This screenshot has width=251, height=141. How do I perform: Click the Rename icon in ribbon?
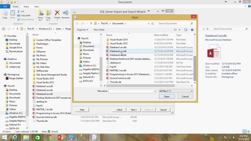point(65,13)
